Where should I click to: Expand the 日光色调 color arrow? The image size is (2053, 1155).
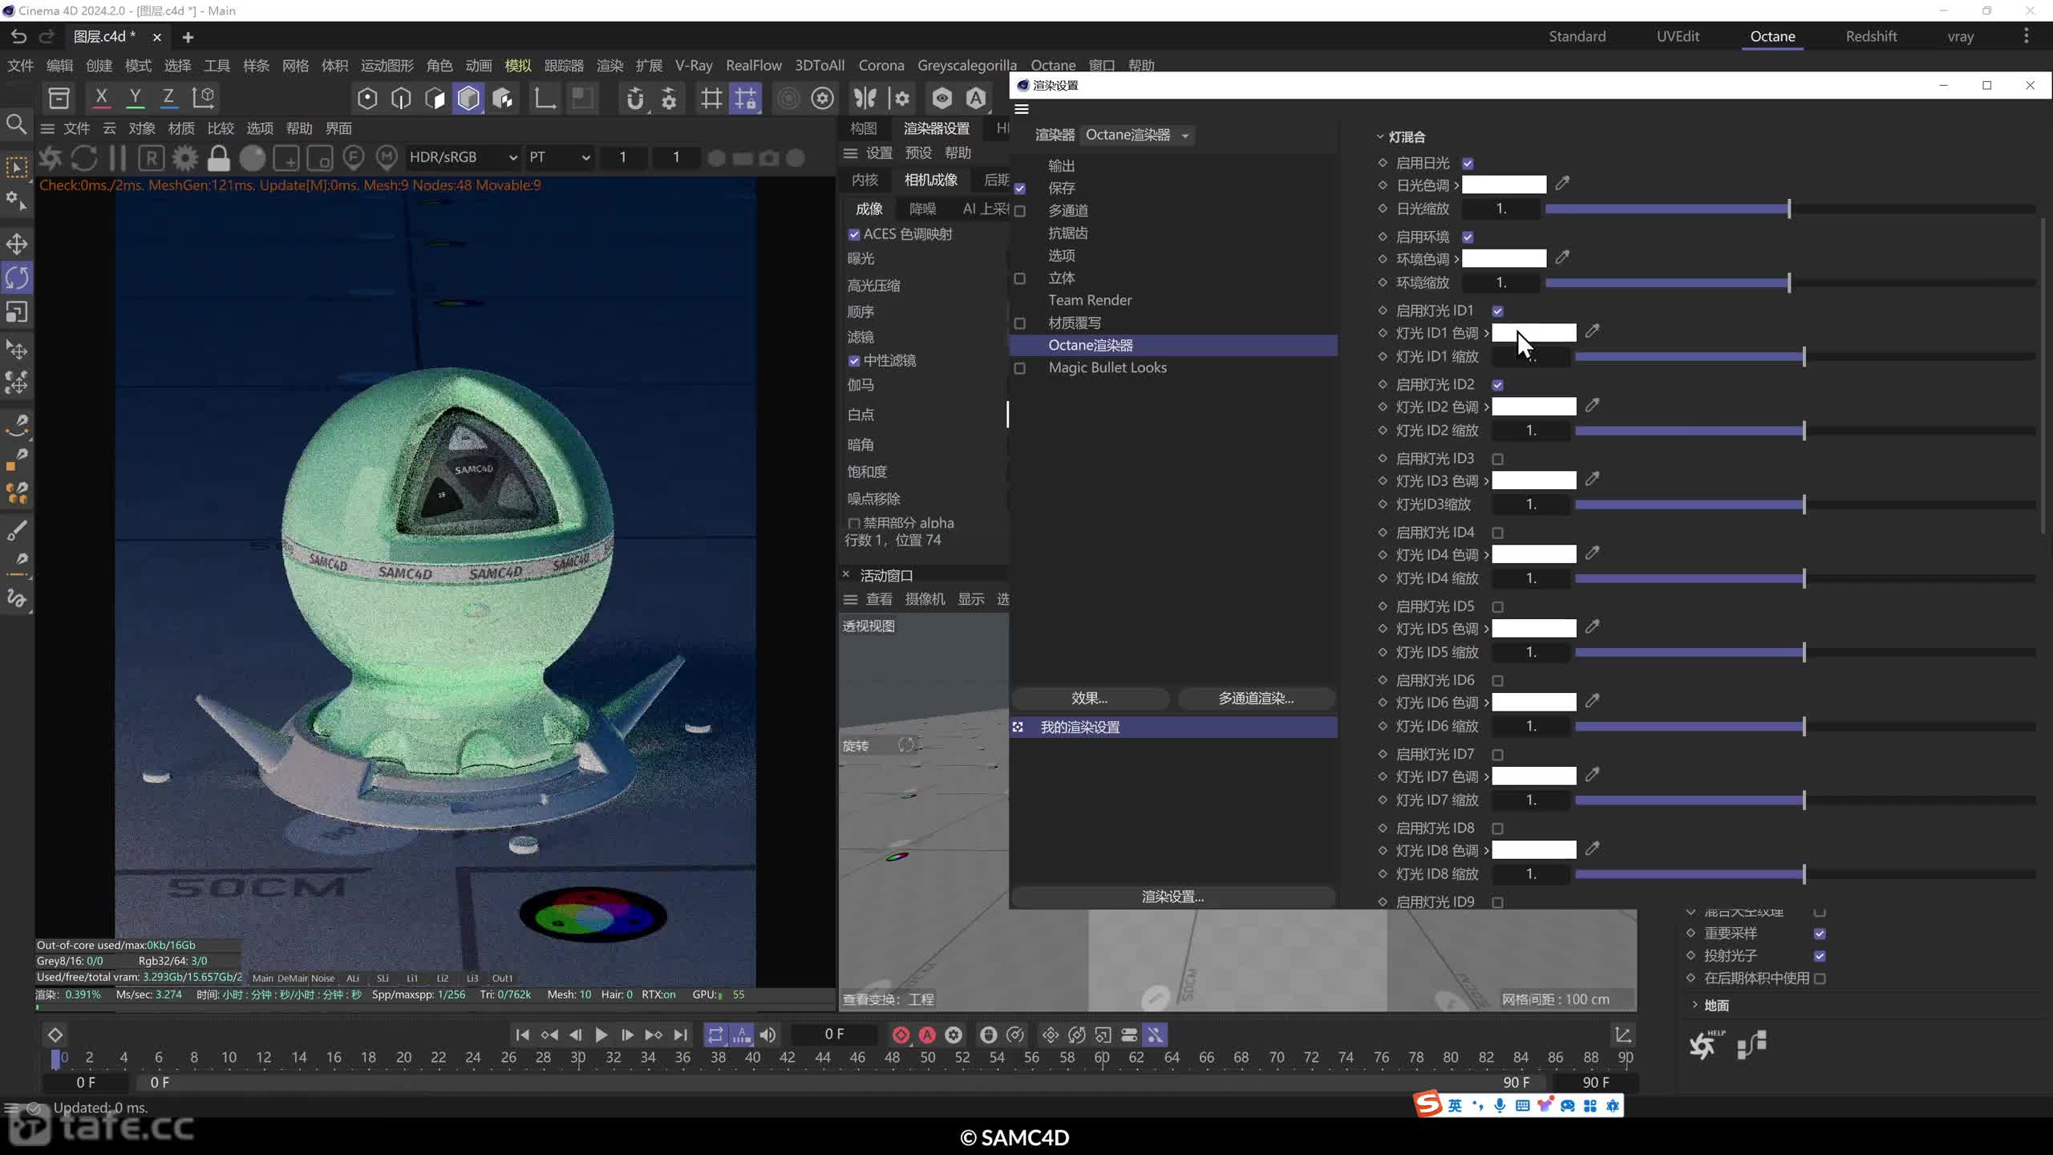(x=1456, y=185)
